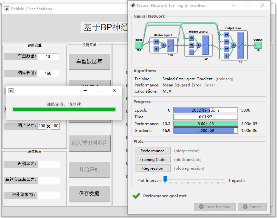Click the 识别结果为 result field
The image size is (277, 218).
pos(49,195)
